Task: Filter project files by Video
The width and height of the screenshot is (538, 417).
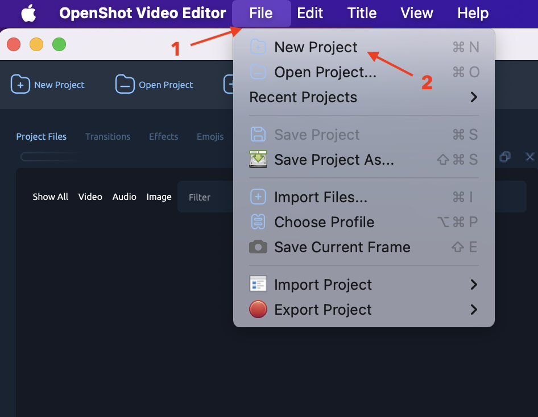Action: click(x=90, y=197)
